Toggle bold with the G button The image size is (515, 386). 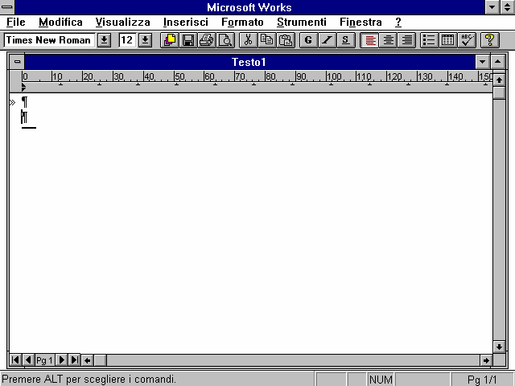[308, 40]
